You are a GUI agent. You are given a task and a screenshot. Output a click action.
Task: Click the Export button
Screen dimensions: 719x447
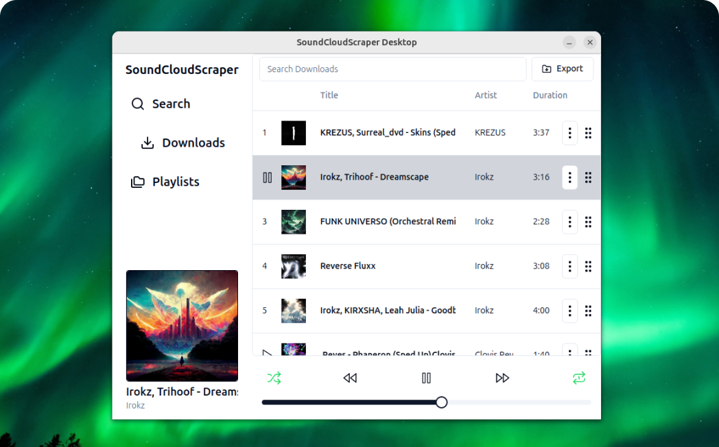563,69
